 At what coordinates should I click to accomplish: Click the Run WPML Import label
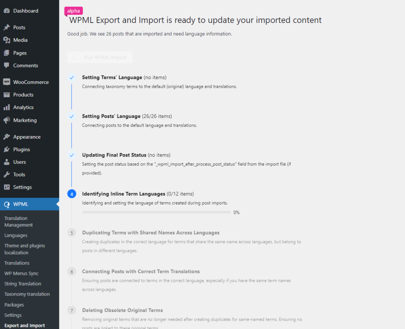point(105,57)
